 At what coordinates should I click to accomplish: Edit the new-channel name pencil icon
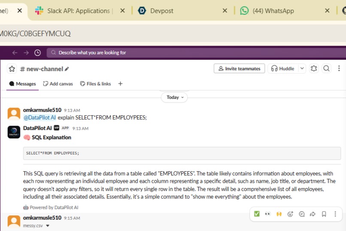[67, 69]
